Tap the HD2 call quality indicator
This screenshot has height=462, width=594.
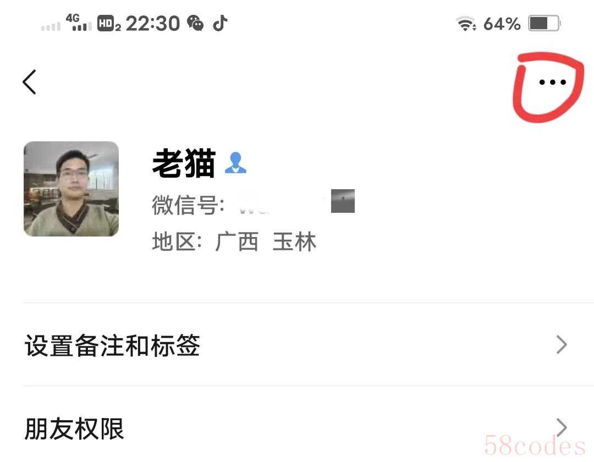[x=109, y=23]
